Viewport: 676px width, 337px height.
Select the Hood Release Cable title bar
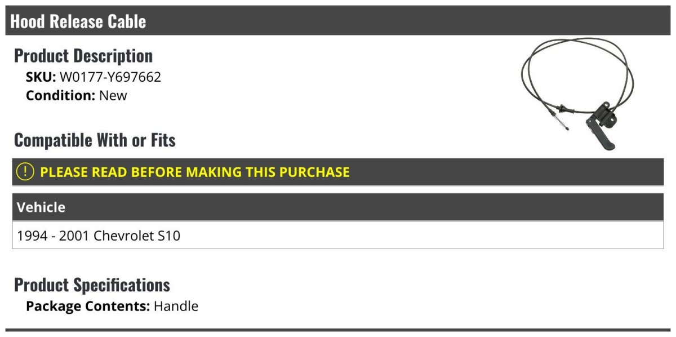click(x=339, y=21)
